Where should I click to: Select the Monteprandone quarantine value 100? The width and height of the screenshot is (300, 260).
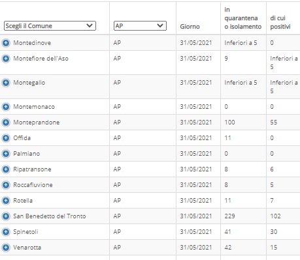coord(229,123)
